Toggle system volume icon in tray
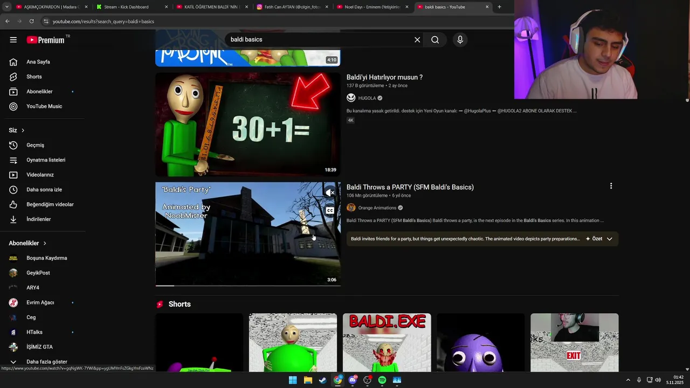This screenshot has height=388, width=690. pyautogui.click(x=658, y=380)
